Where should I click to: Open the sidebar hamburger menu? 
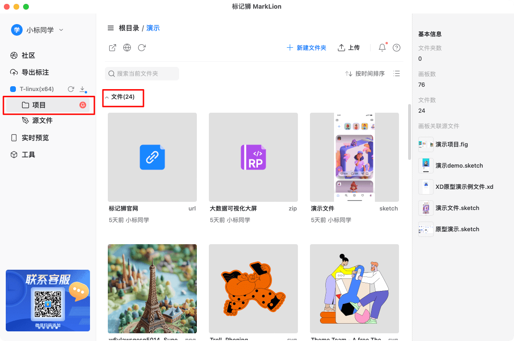pyautogui.click(x=111, y=27)
